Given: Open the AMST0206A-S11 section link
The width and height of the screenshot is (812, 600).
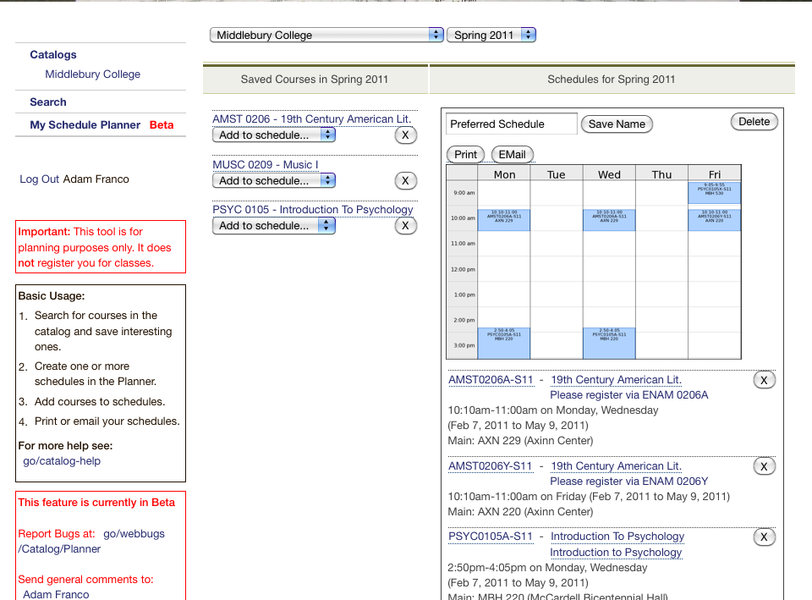Looking at the screenshot, I should coord(491,380).
